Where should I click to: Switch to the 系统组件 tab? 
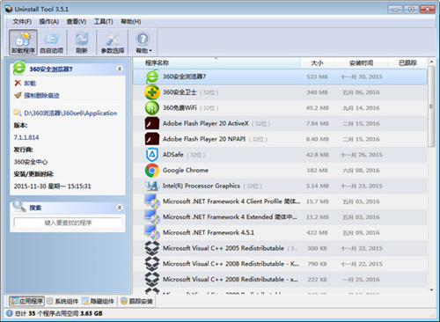point(62,301)
